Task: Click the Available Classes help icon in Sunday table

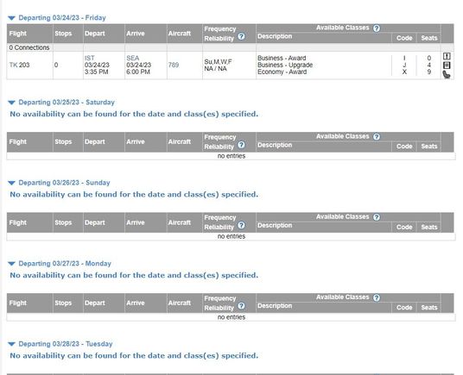Action: pos(377,217)
